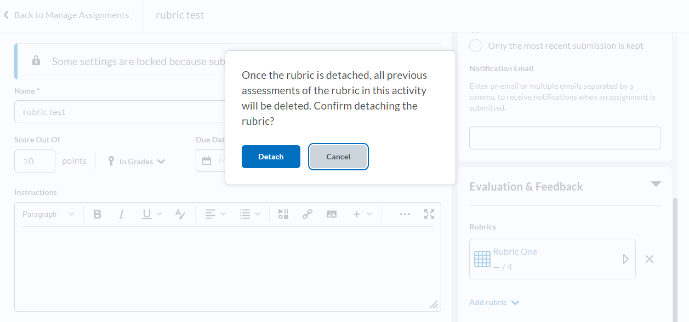Open the more actions ellipsis in the editor
The width and height of the screenshot is (689, 322).
405,214
